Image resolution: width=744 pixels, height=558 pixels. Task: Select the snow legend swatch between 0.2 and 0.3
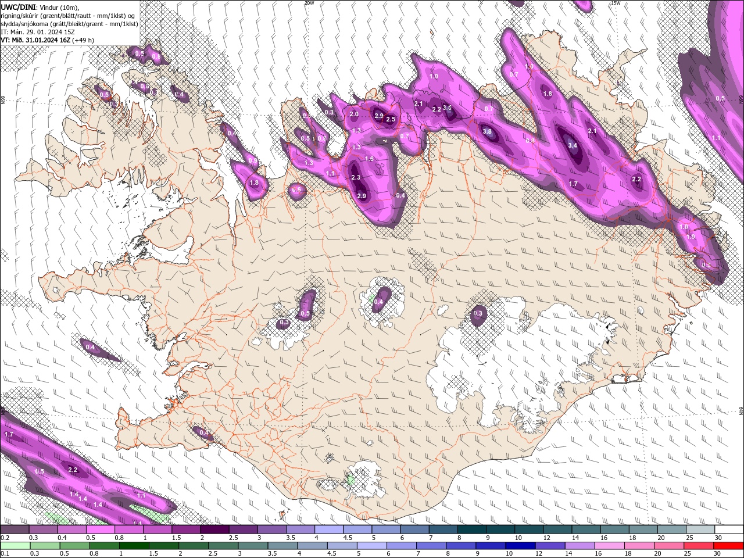click(15, 530)
